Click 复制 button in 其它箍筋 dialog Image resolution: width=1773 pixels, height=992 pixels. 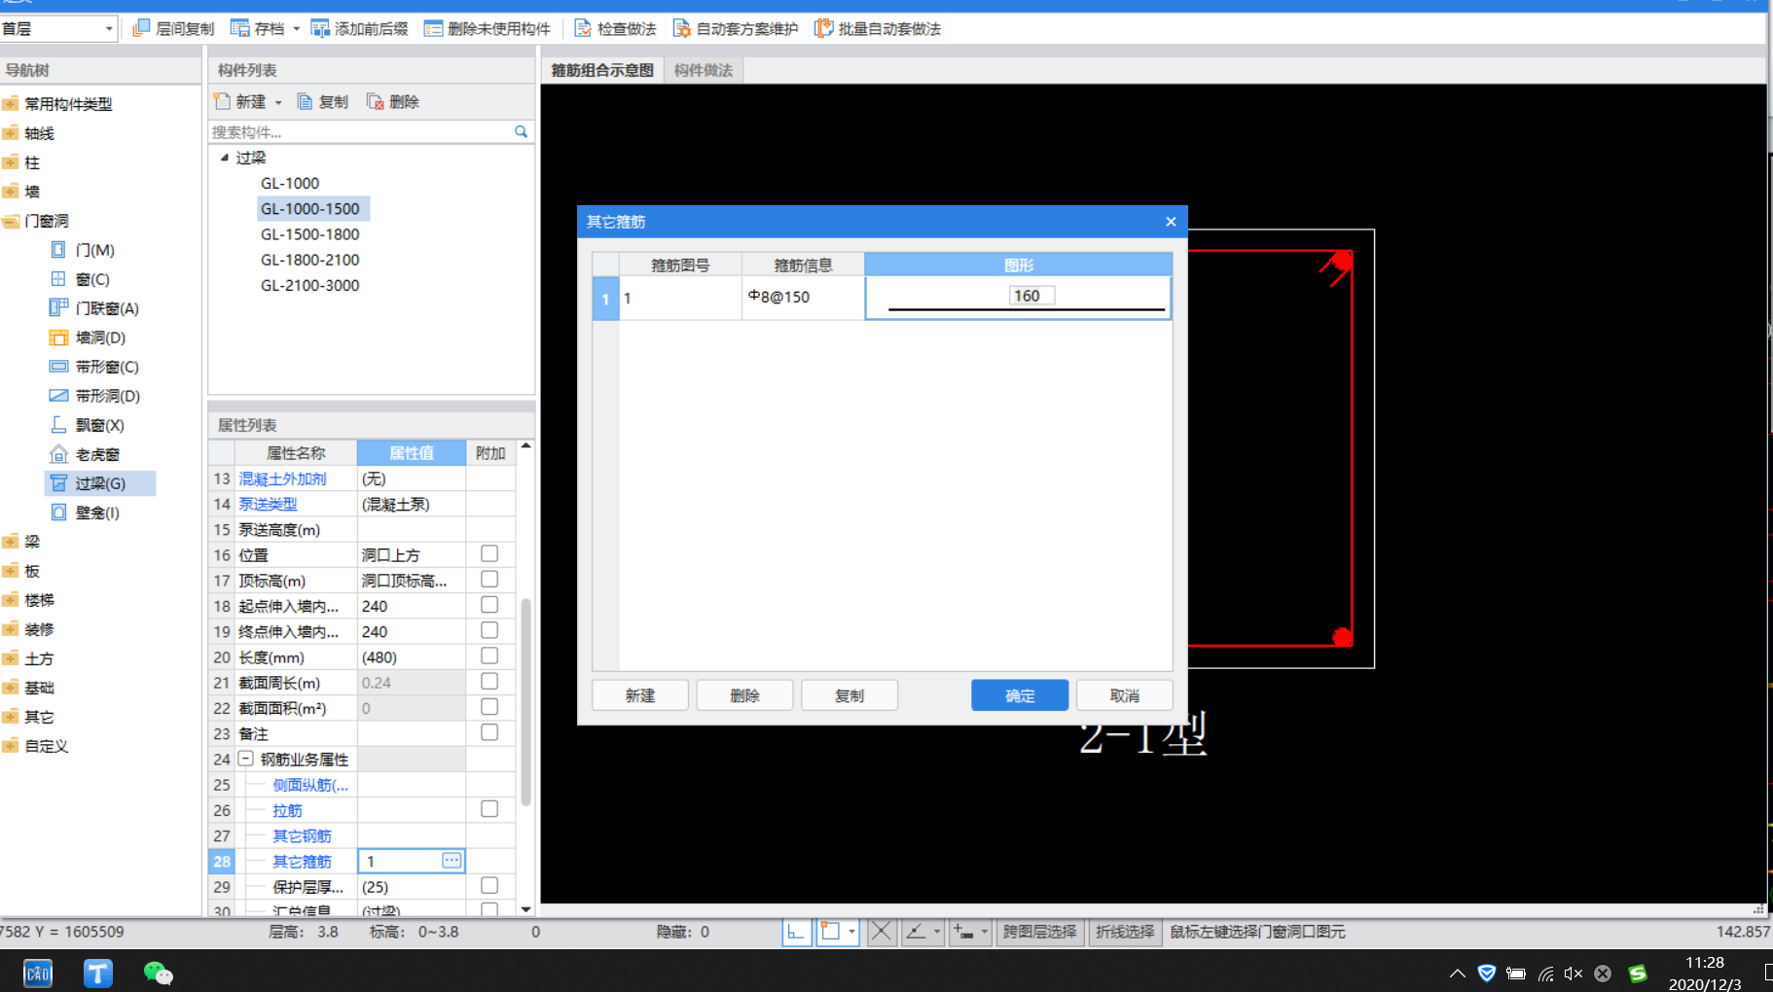click(850, 695)
